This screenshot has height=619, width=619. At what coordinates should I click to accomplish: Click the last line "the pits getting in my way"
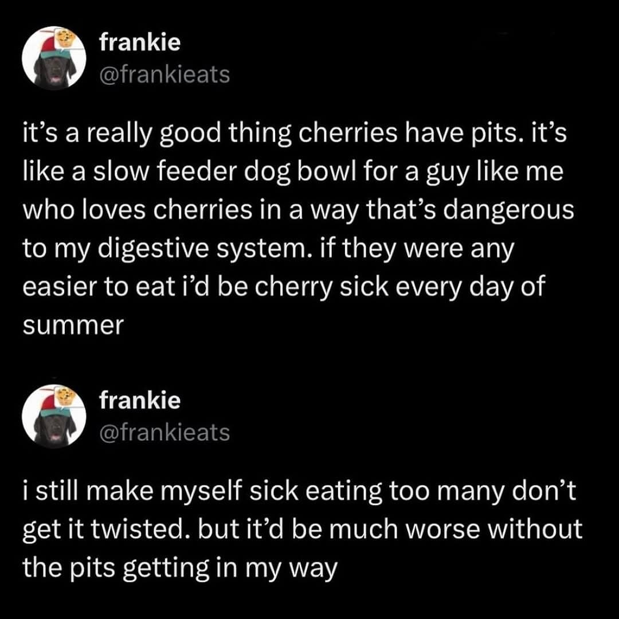178,568
